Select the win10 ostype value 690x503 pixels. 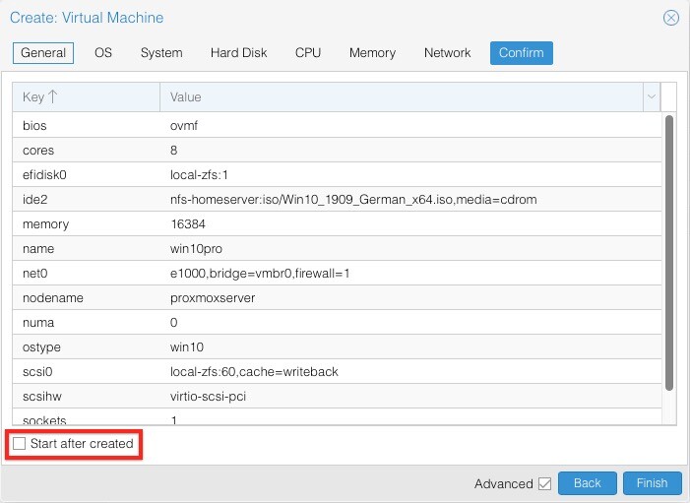pyautogui.click(x=187, y=347)
